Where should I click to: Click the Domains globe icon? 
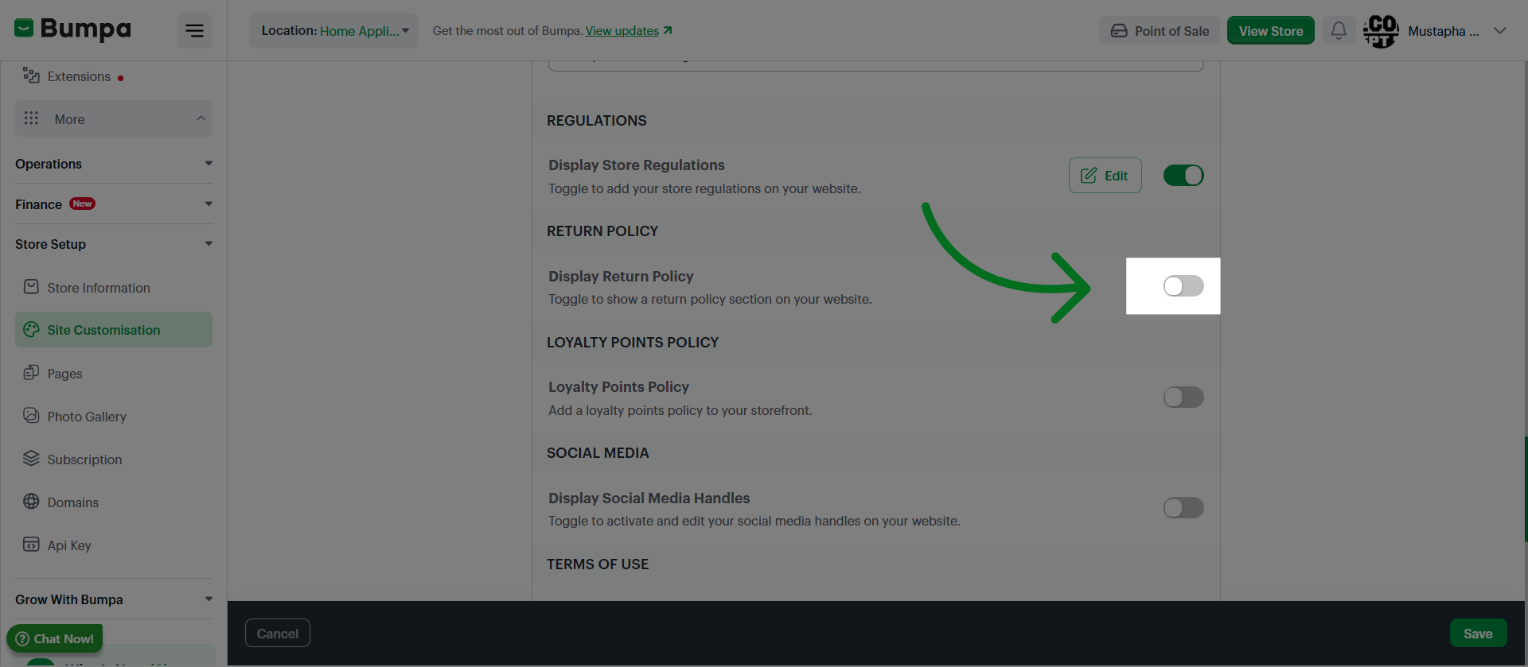pos(31,502)
